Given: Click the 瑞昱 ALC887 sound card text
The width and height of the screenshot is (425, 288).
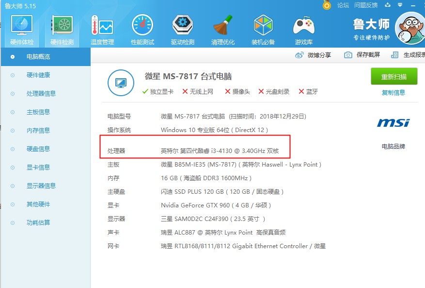Looking at the screenshot, I should click(223, 232).
